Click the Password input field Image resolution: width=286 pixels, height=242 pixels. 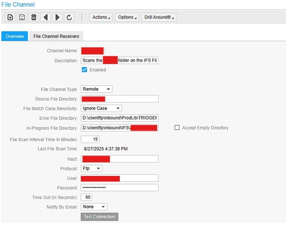120,188
